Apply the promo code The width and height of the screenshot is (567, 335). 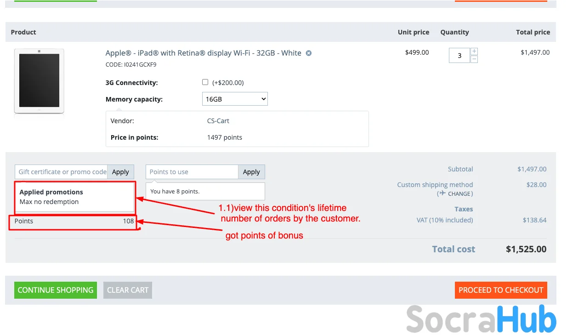[121, 172]
